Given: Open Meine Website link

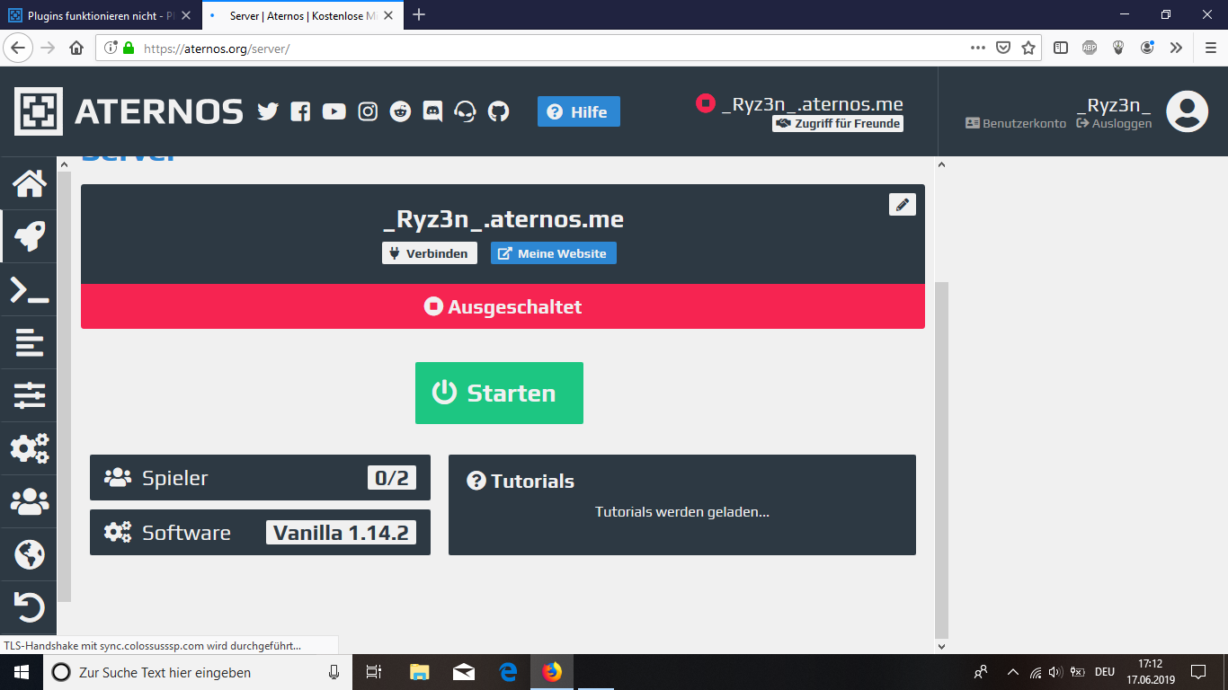Looking at the screenshot, I should [x=554, y=253].
